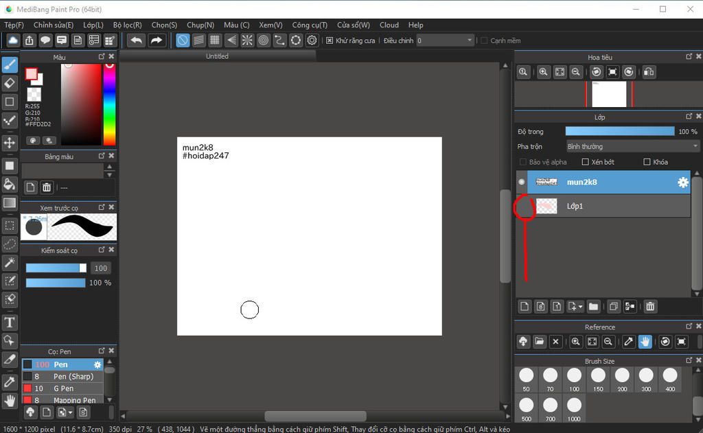Close the Màu color panel

click(112, 56)
